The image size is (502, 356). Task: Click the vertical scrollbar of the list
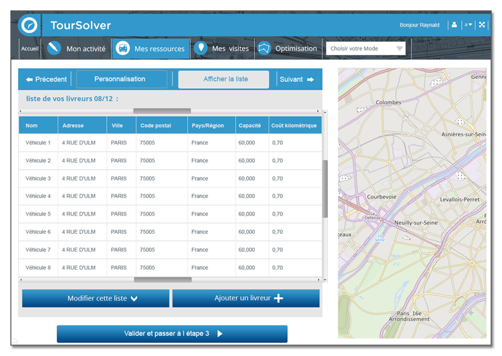pos(325,188)
